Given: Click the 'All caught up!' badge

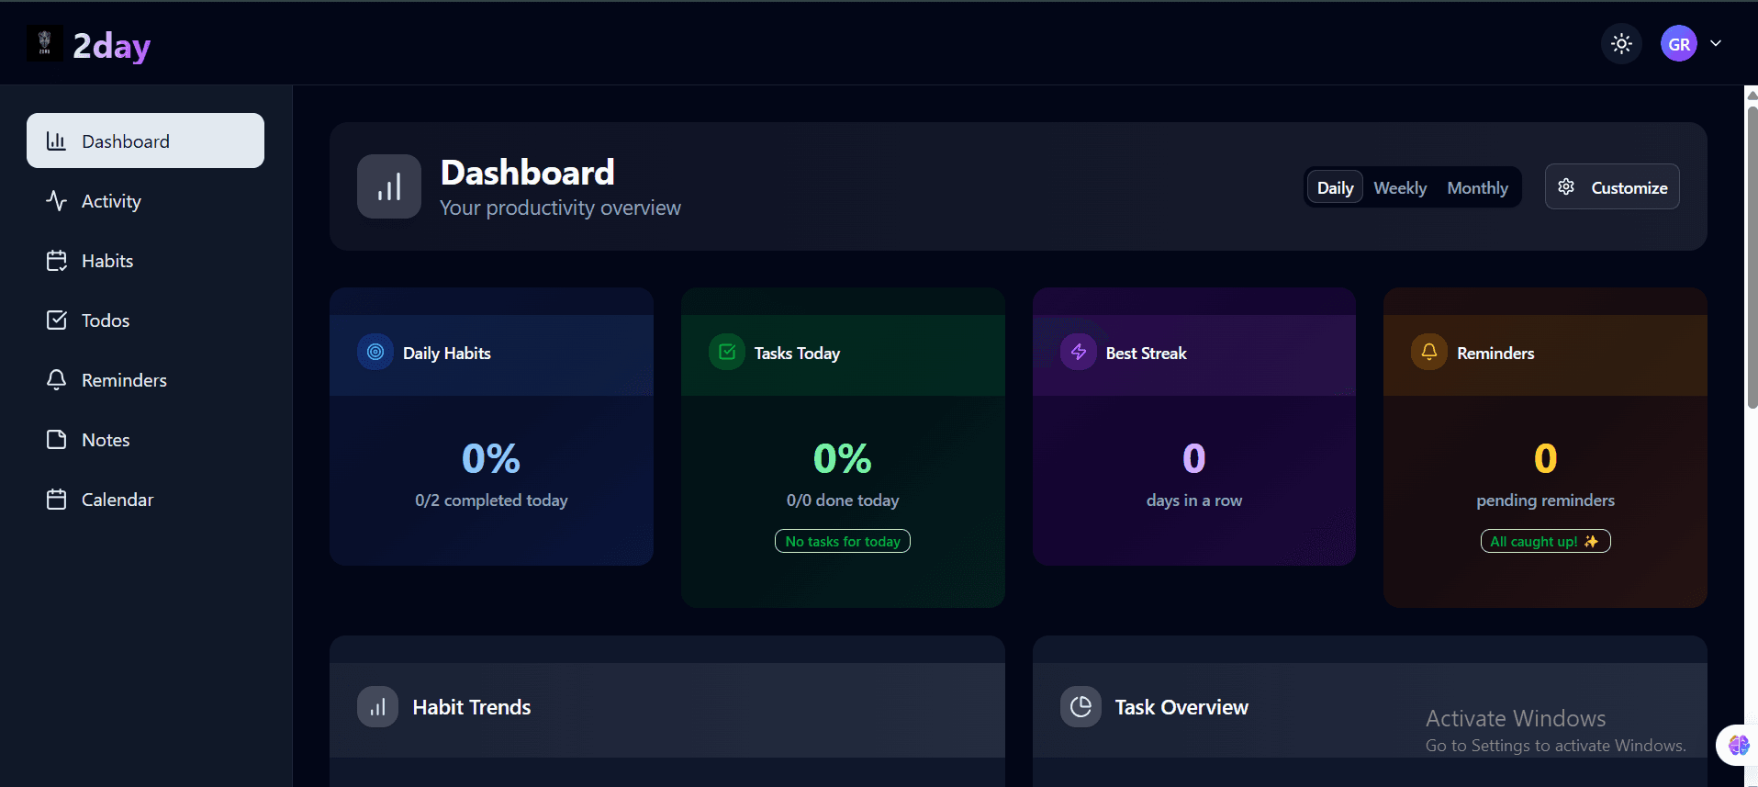Looking at the screenshot, I should [x=1545, y=541].
